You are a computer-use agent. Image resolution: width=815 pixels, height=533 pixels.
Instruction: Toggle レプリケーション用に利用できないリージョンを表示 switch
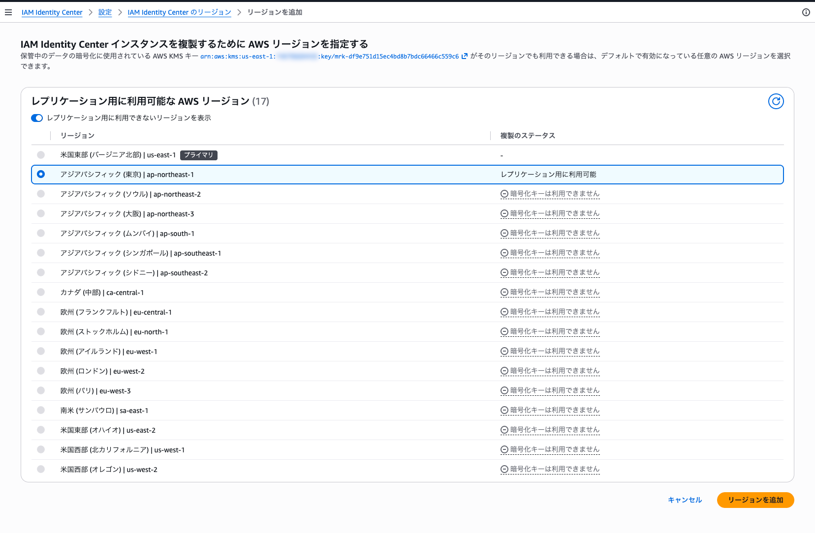(37, 118)
